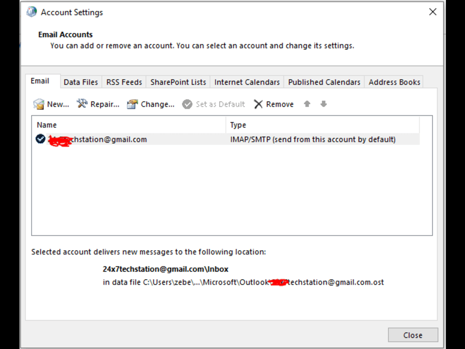Click the Account Settings dialog icon

31,12
